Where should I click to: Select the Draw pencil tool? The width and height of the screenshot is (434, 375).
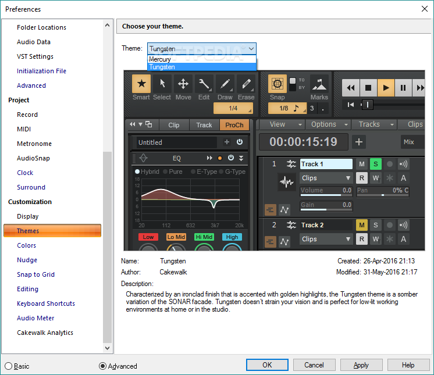tap(225, 83)
